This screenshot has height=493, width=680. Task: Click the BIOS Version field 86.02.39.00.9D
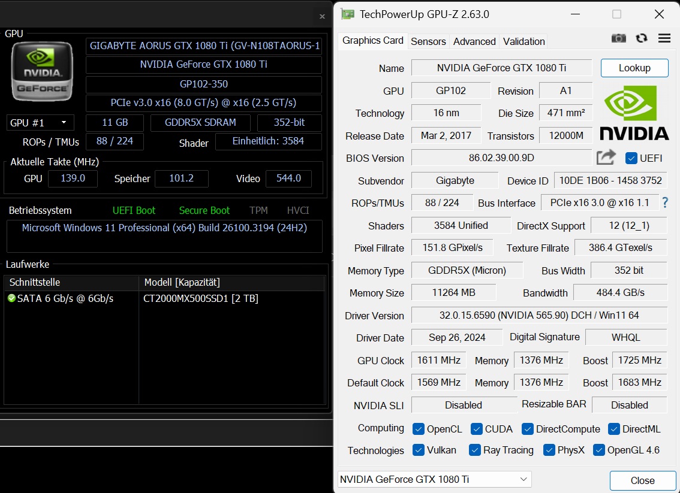[501, 158]
